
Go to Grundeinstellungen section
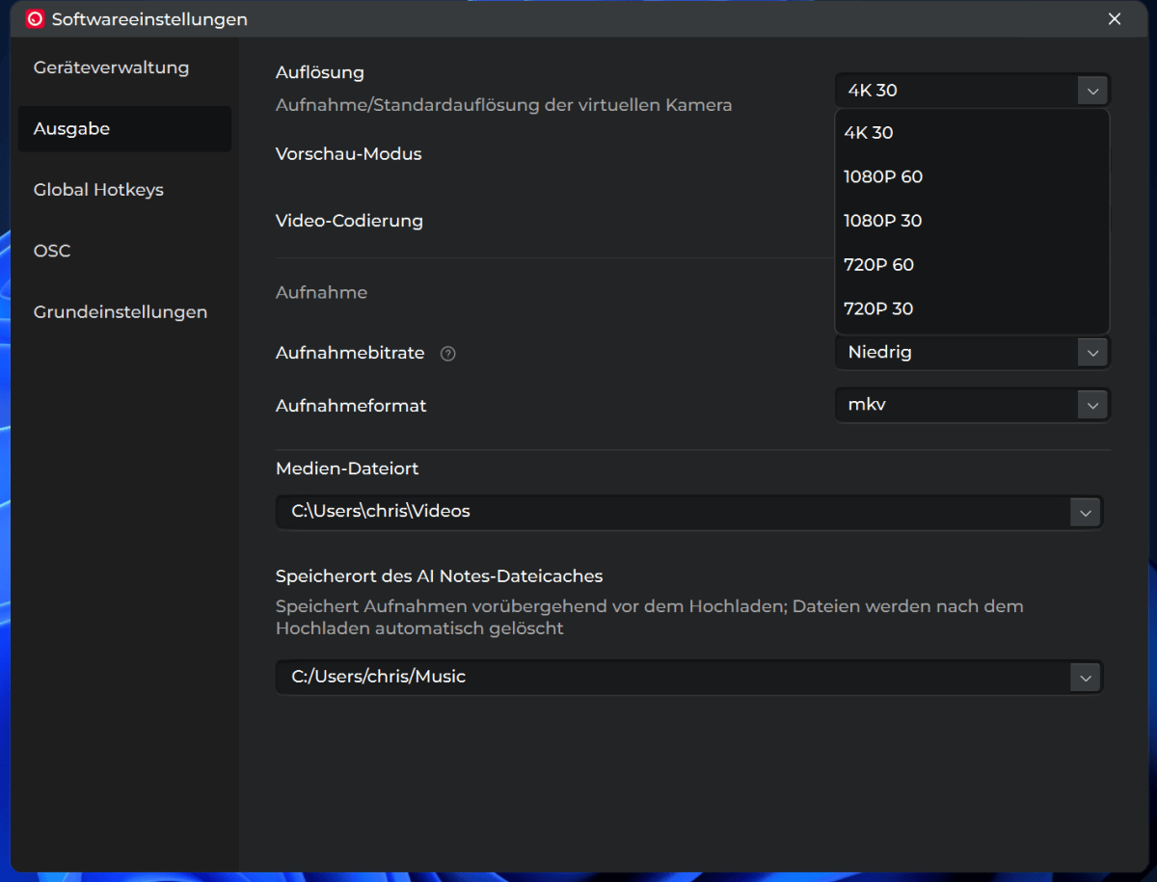[x=124, y=312]
